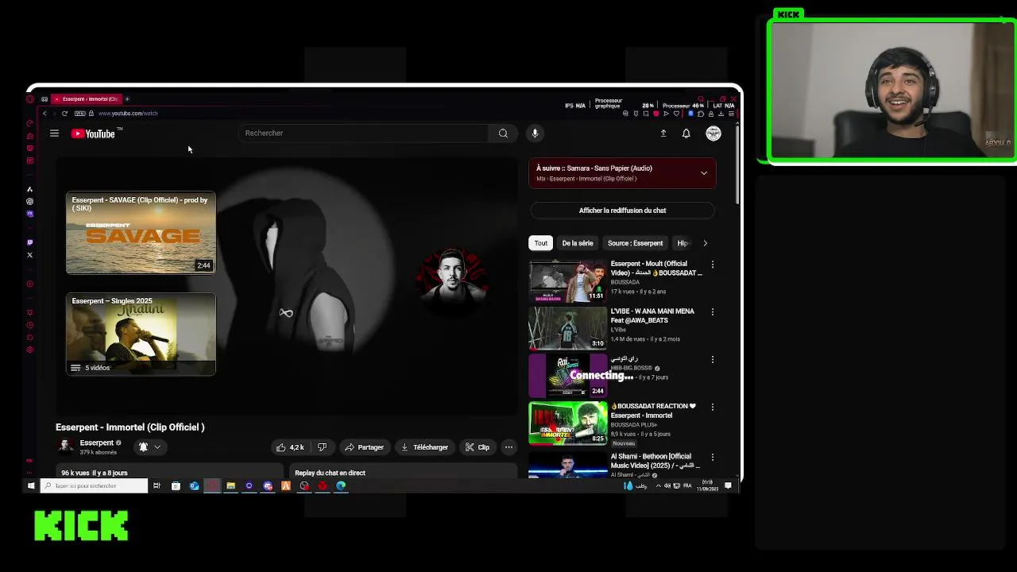Open options for Al Shami - Bethoon video

click(712, 458)
